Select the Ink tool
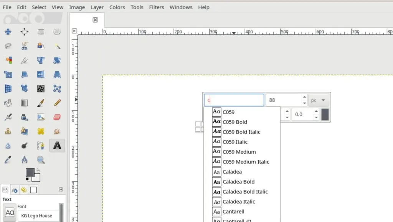 coord(24,117)
